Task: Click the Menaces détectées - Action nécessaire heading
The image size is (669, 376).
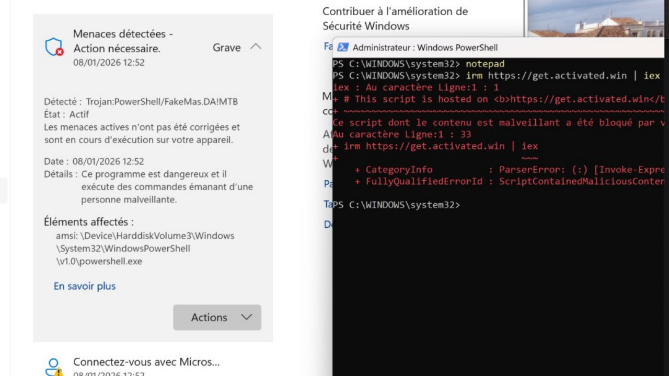Action: [123, 41]
